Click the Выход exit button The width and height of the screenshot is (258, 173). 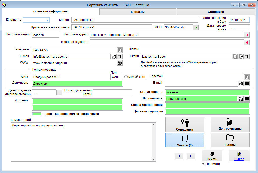coord(239,156)
